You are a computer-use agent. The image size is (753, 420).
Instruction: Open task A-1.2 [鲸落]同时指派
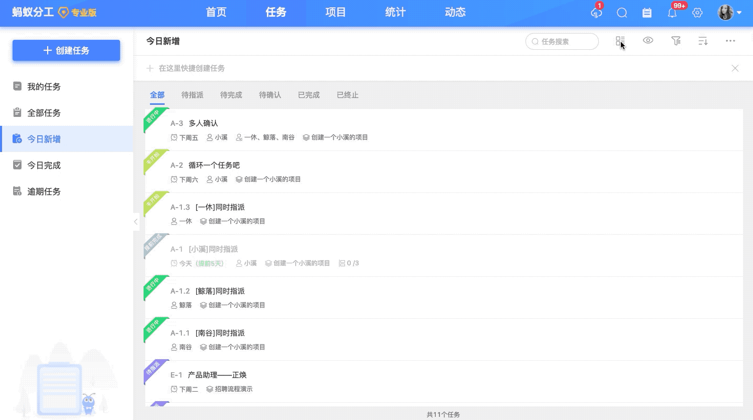(x=444, y=298)
